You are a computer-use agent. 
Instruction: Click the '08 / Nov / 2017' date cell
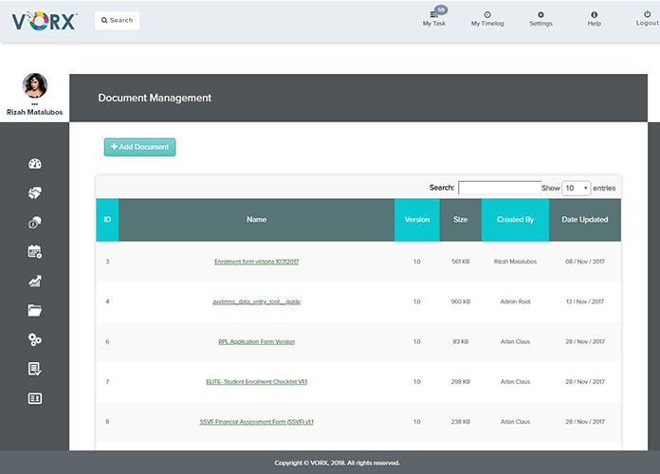pos(585,262)
